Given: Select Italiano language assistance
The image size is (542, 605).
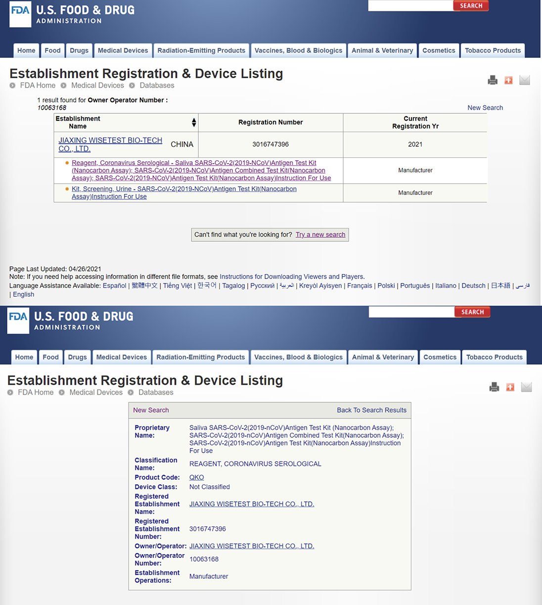Looking at the screenshot, I should coord(446,285).
